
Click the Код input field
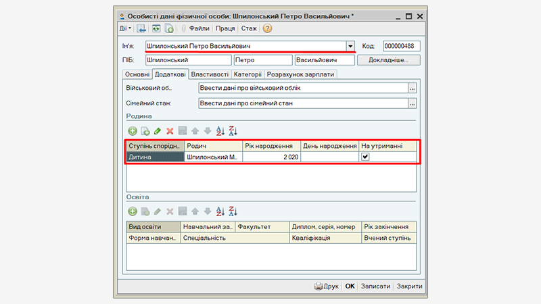(x=401, y=46)
